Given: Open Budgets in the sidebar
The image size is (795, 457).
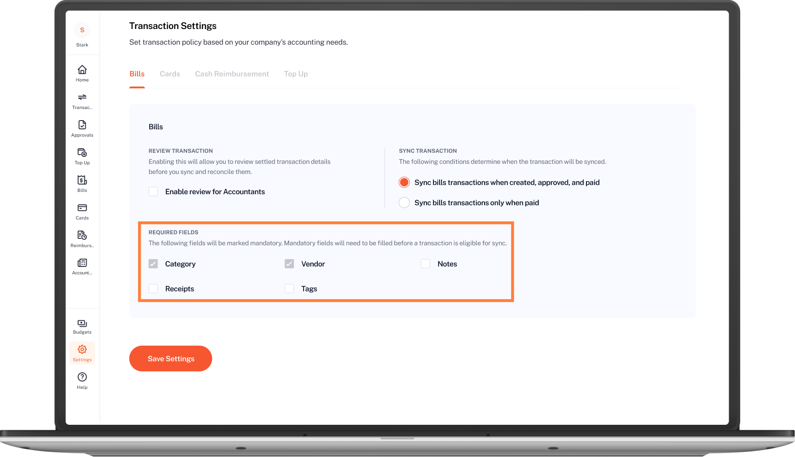Looking at the screenshot, I should [82, 326].
